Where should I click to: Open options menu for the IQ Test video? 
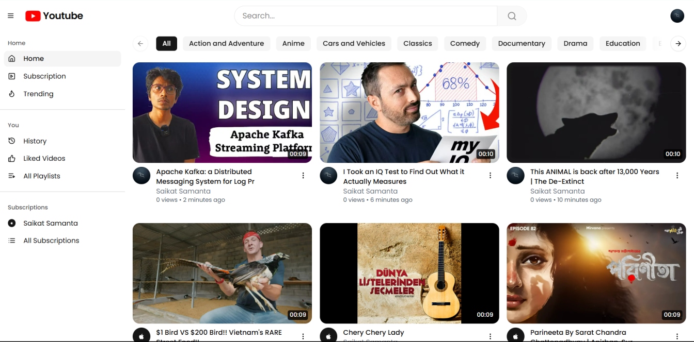pos(490,175)
